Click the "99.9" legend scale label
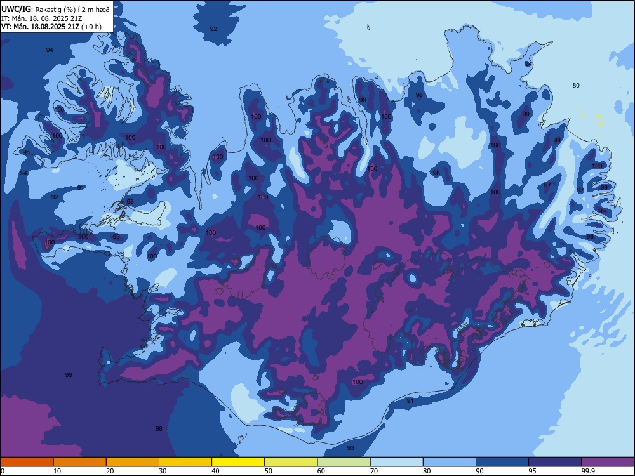 click(588, 471)
